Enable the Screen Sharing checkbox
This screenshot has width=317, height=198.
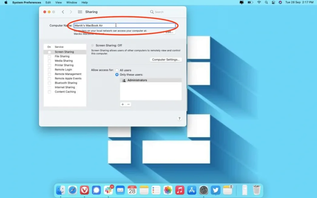[x=49, y=52]
